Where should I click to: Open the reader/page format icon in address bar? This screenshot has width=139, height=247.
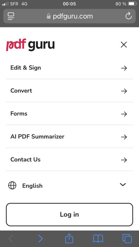(x=11, y=16)
